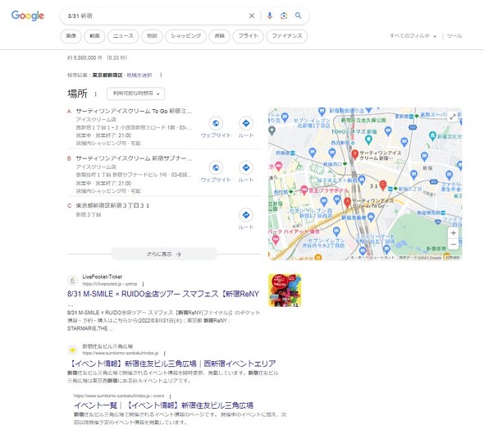This screenshot has height=435, width=484.
Task: Zoom out on the map
Action: pyautogui.click(x=453, y=245)
